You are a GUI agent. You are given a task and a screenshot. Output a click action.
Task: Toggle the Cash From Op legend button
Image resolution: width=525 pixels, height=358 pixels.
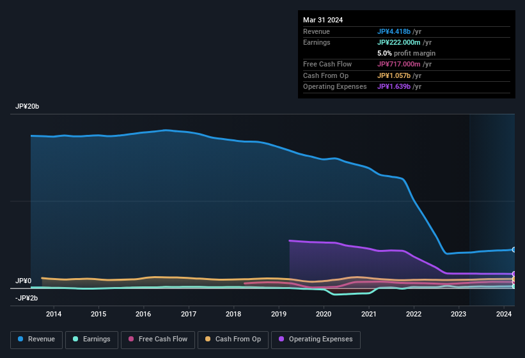coord(233,339)
